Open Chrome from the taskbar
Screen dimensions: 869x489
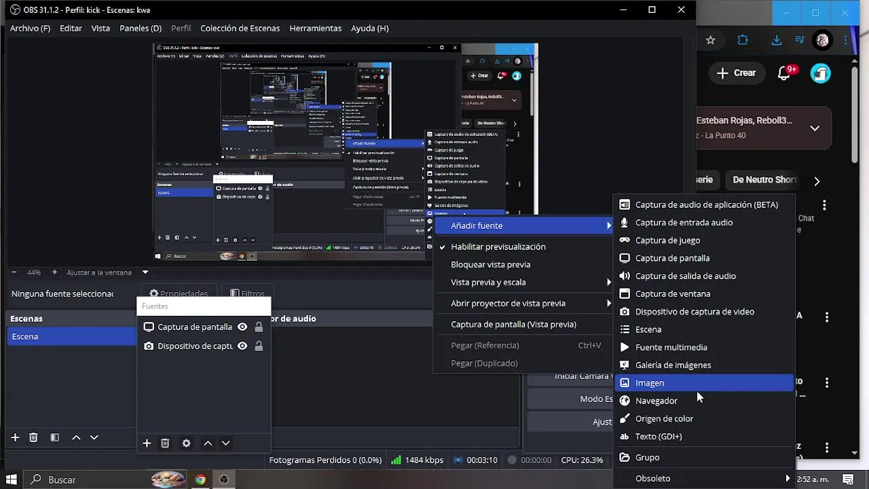(200, 479)
